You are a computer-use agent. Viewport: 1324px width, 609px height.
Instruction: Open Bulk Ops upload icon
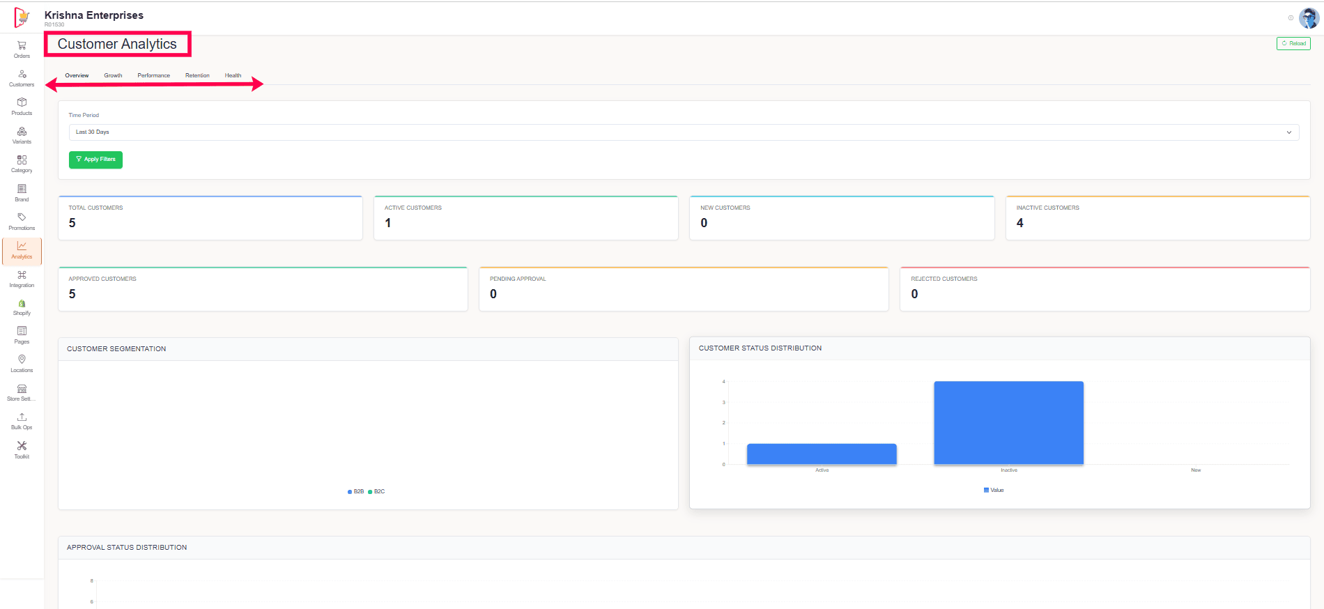pos(22,418)
